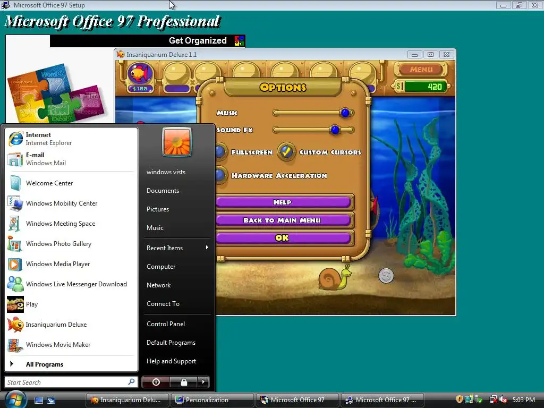
Task: Click the snail in the aquarium
Action: tap(335, 277)
